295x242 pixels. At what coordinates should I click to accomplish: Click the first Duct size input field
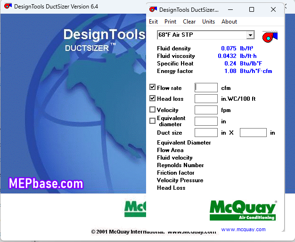(x=206, y=133)
